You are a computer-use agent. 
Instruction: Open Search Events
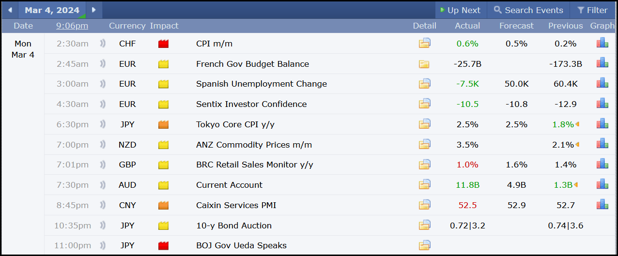click(528, 10)
